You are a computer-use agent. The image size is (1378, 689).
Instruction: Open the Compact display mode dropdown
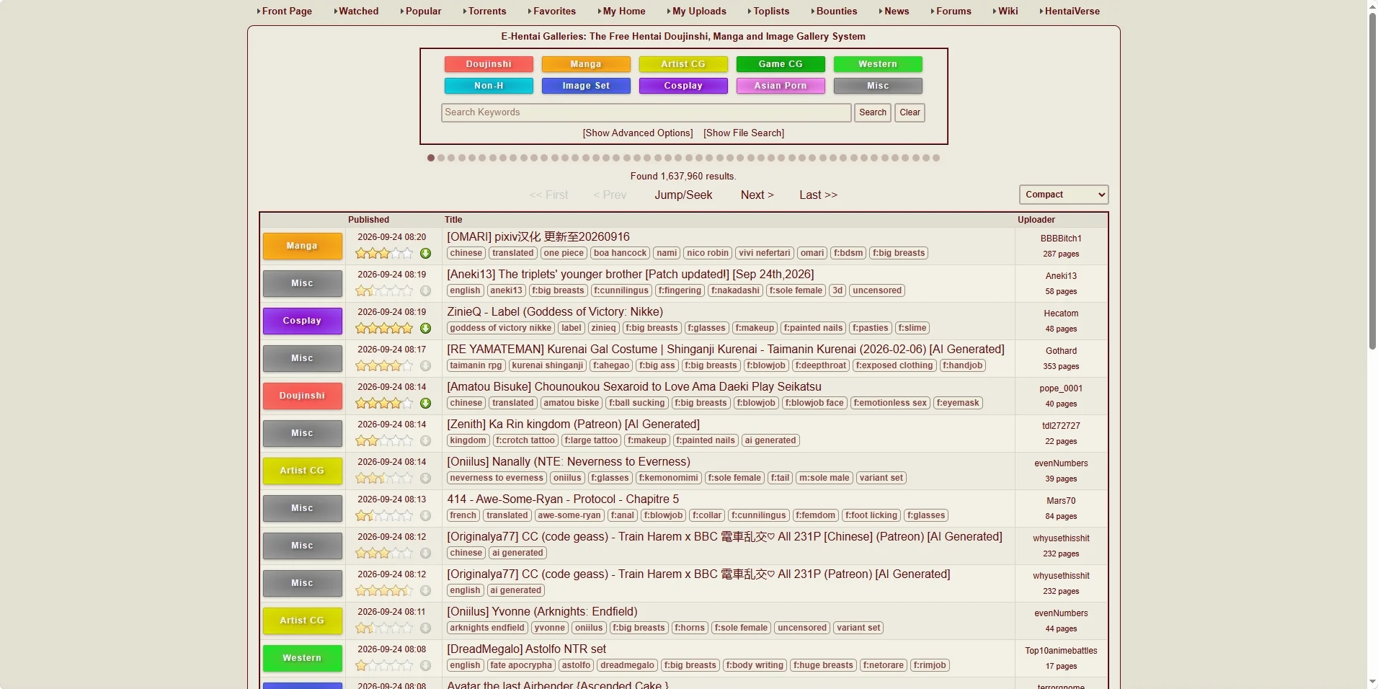[x=1064, y=195]
